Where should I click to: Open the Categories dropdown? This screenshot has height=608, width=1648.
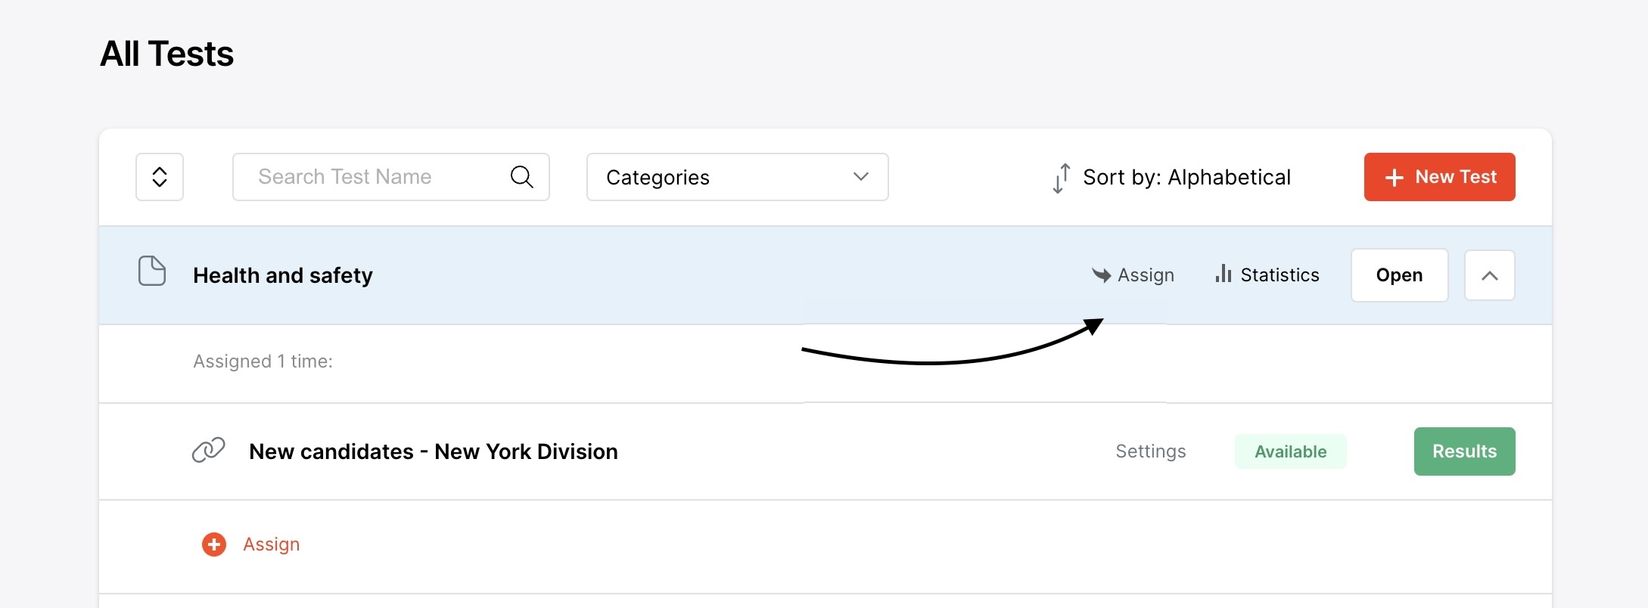pyautogui.click(x=737, y=177)
